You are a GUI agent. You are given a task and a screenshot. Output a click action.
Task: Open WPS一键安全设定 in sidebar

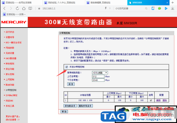[x=13, y=43]
